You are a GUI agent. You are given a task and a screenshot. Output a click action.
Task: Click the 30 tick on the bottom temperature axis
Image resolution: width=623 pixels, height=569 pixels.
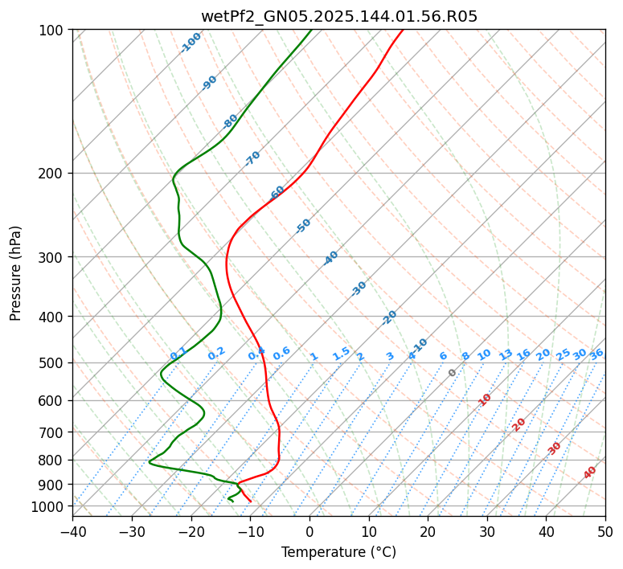487,531
